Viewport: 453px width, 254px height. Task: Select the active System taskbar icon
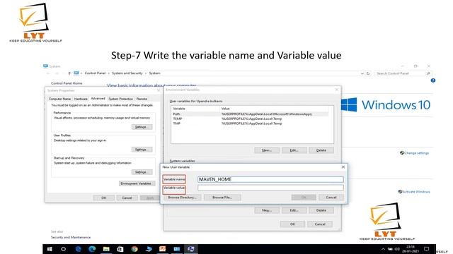point(190,249)
